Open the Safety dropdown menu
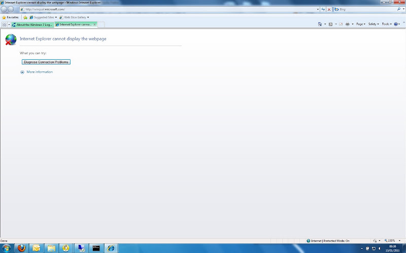This screenshot has width=406, height=253. (x=374, y=24)
